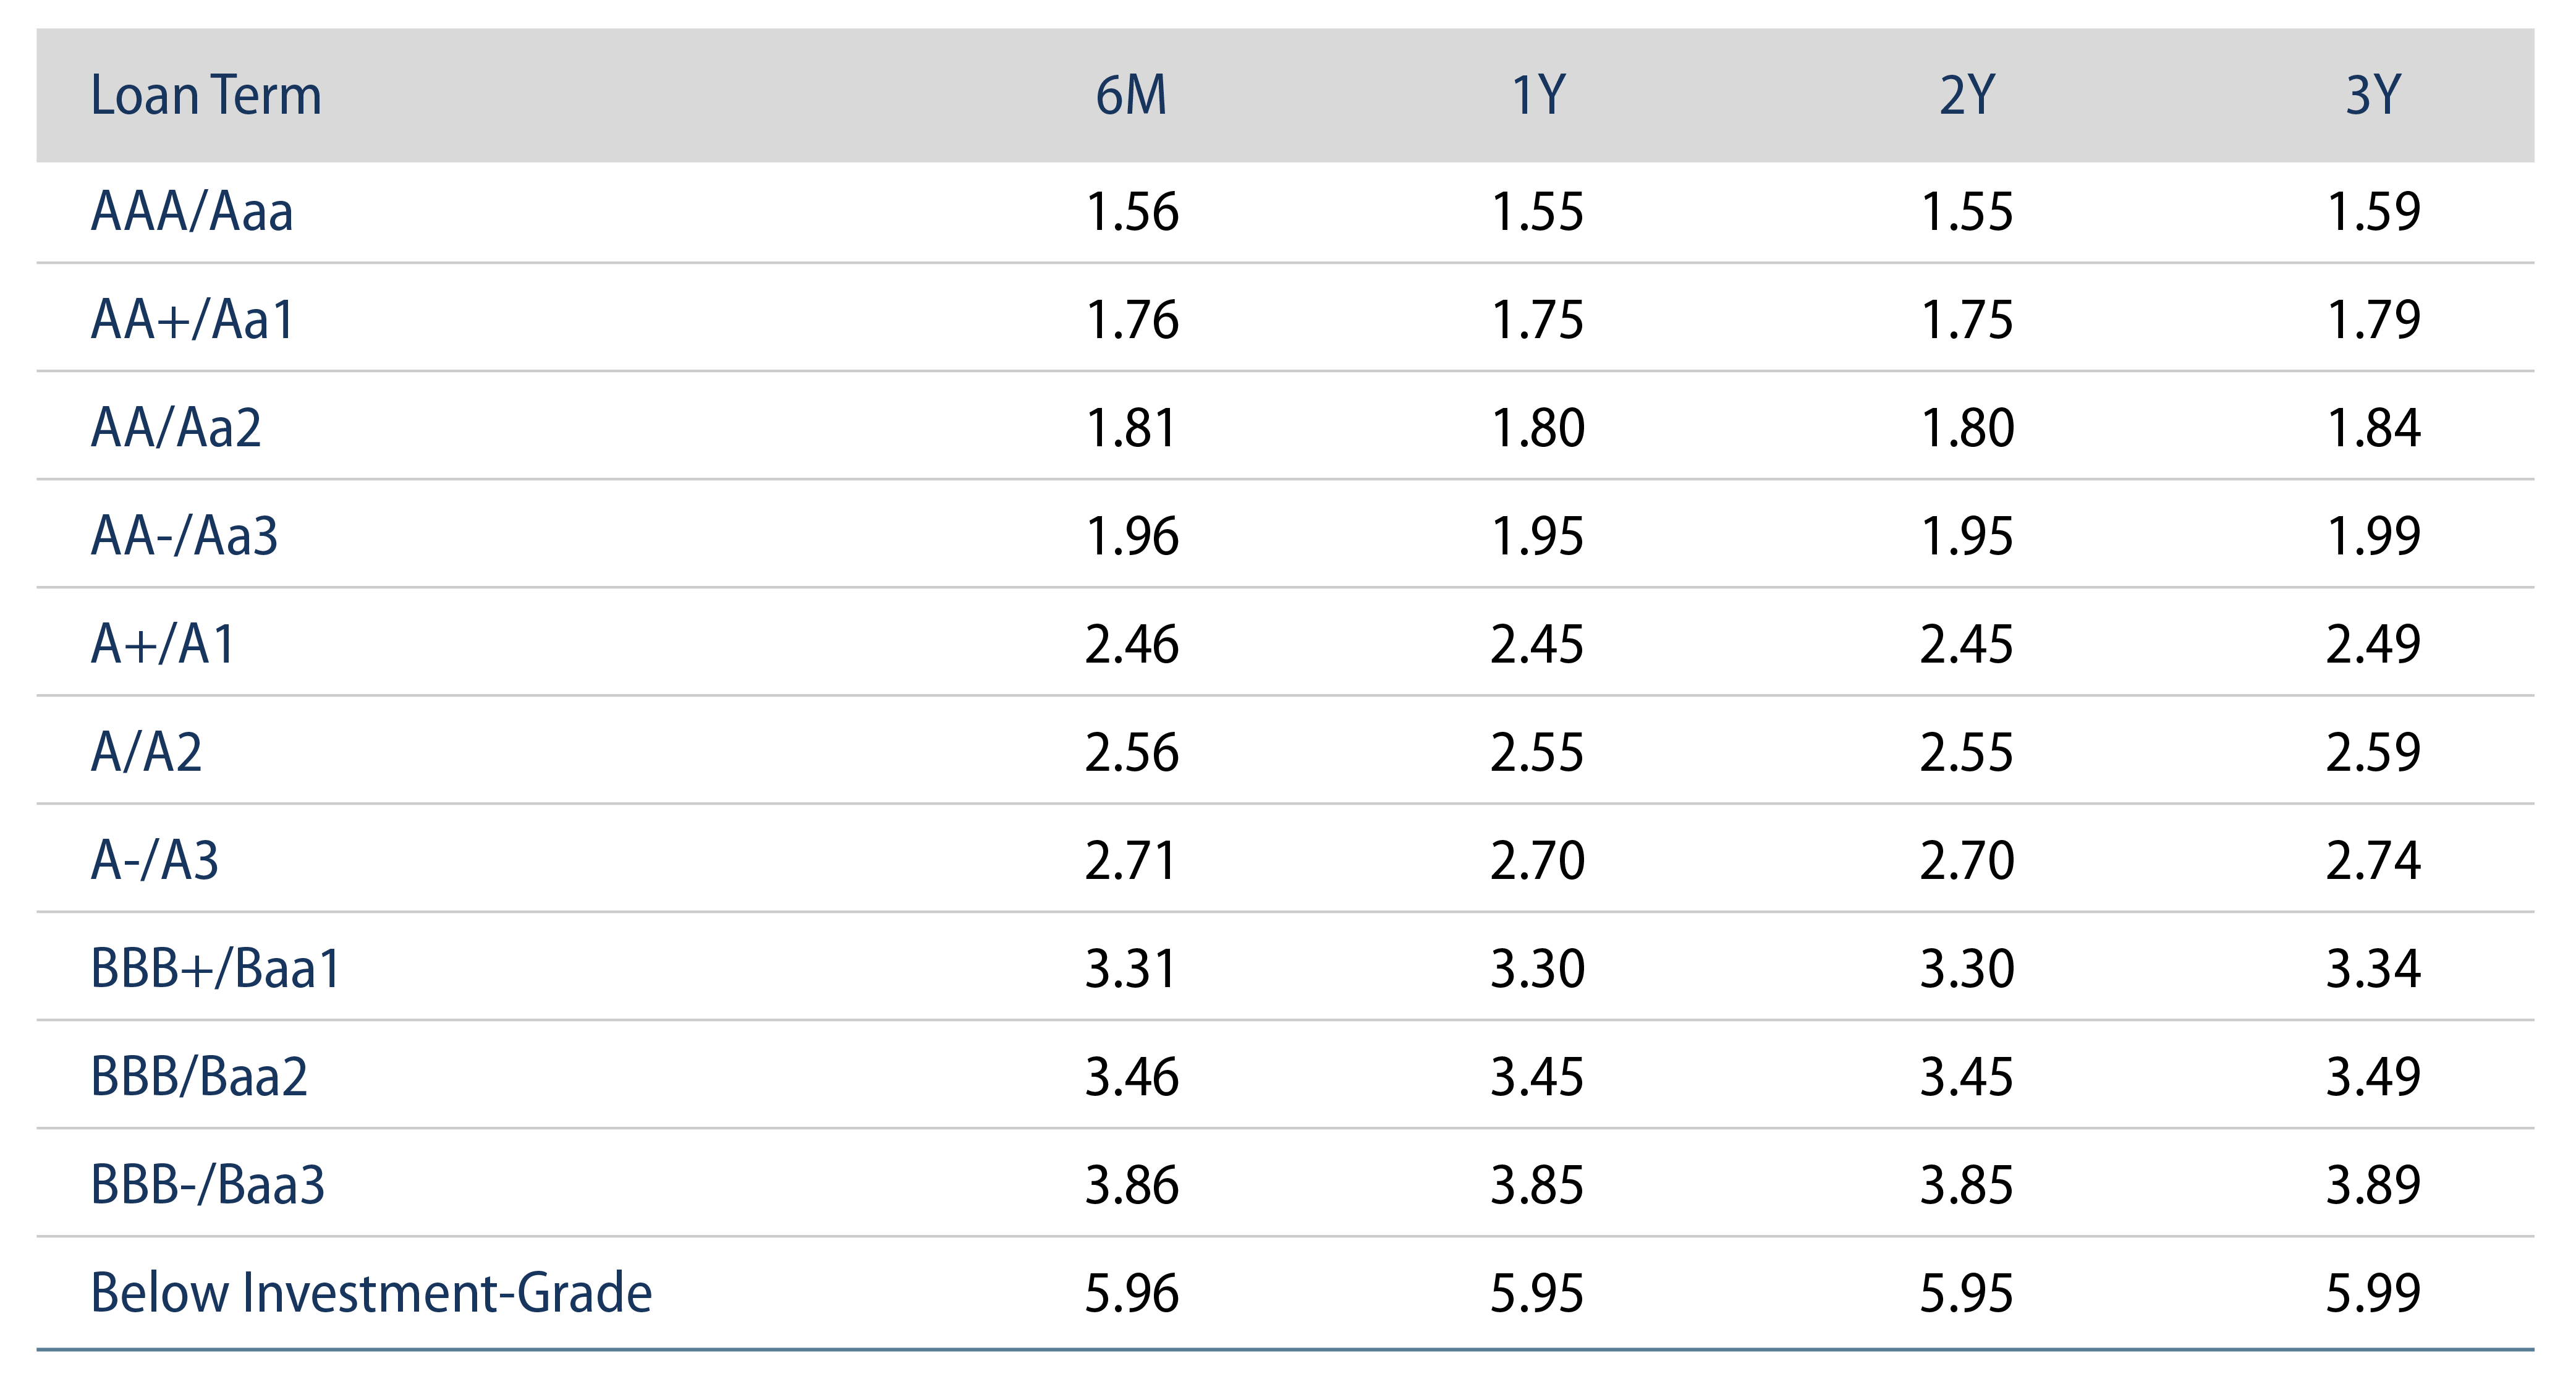The image size is (2576, 1400).
Task: Click the 1.56 value for AAA/Aaa
Action: click(x=1132, y=212)
